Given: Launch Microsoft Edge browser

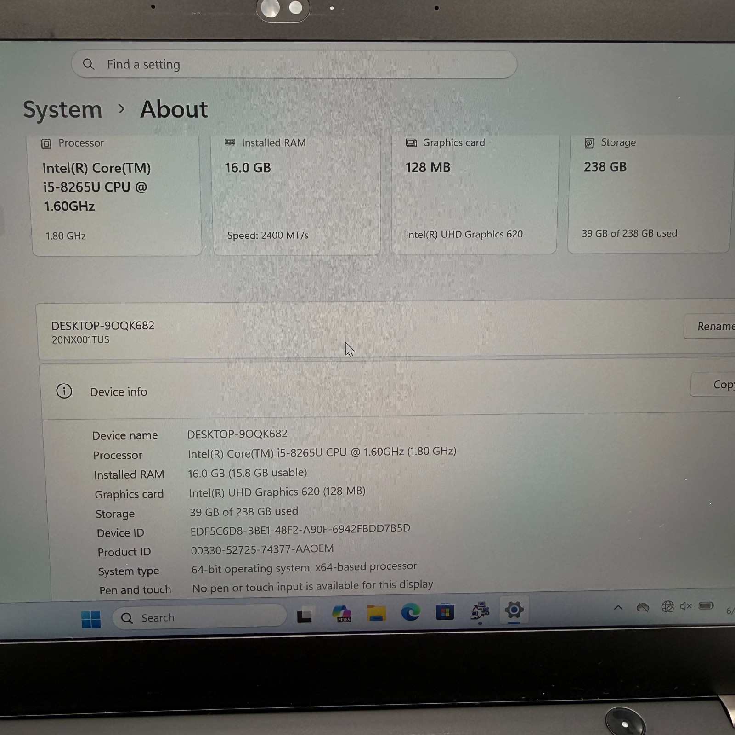Looking at the screenshot, I should (x=411, y=612).
